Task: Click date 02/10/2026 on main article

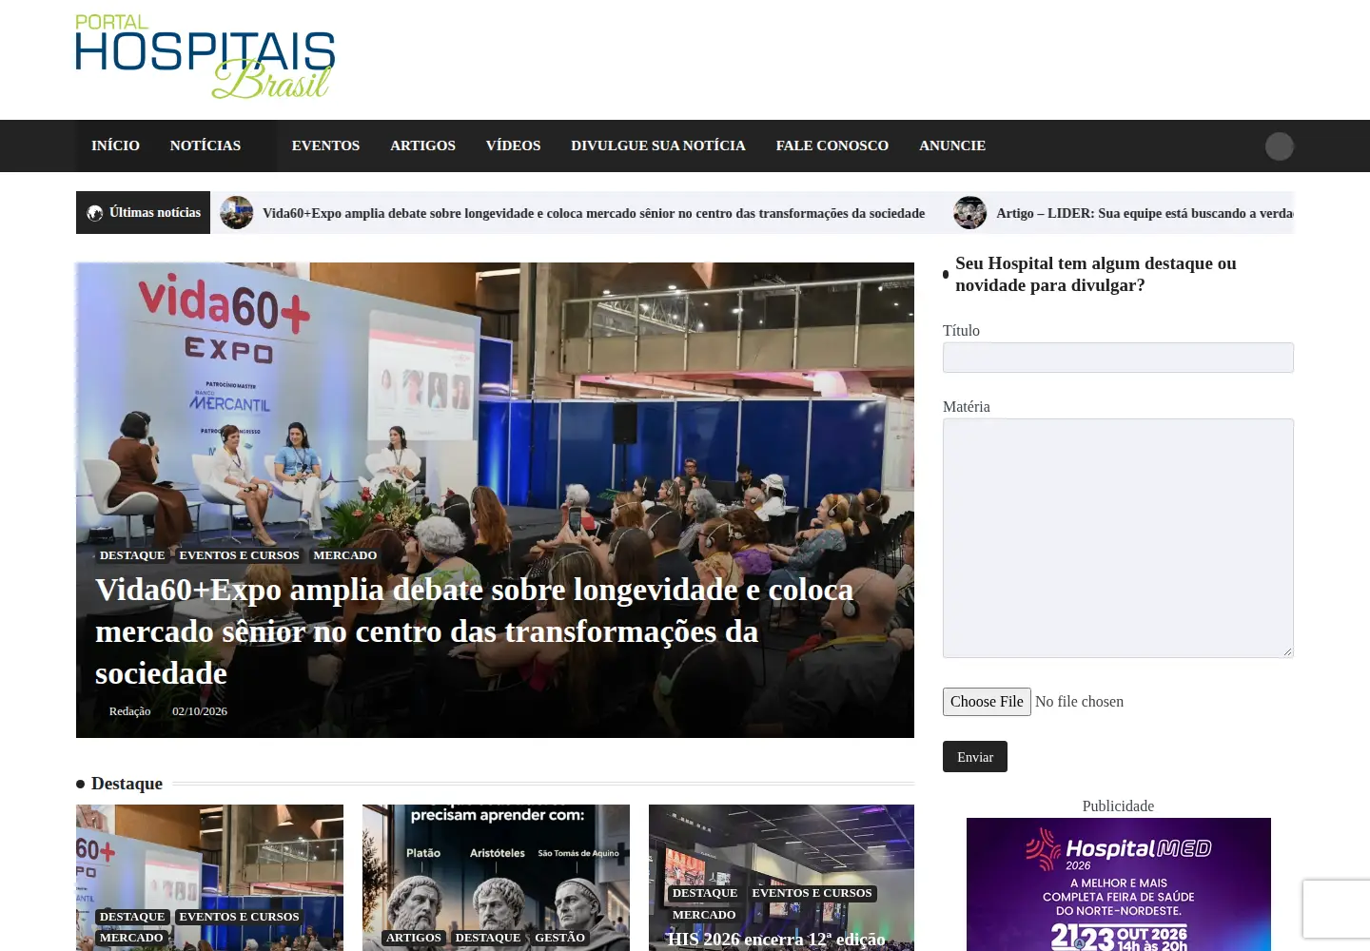Action: tap(200, 711)
